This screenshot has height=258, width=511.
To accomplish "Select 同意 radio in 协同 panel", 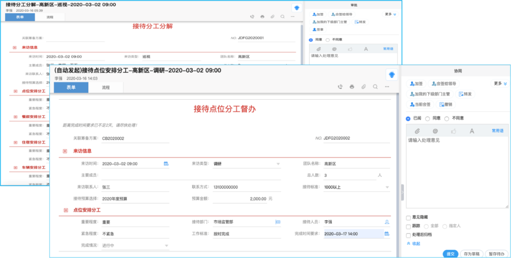I will pos(427,119).
